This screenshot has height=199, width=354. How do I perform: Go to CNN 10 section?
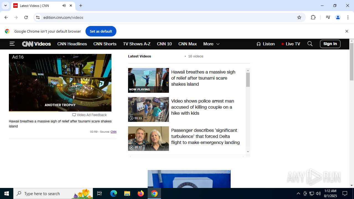click(x=164, y=44)
